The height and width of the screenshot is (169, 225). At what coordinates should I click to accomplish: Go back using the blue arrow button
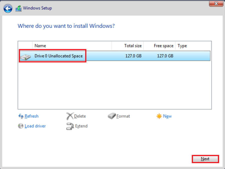point(8,8)
